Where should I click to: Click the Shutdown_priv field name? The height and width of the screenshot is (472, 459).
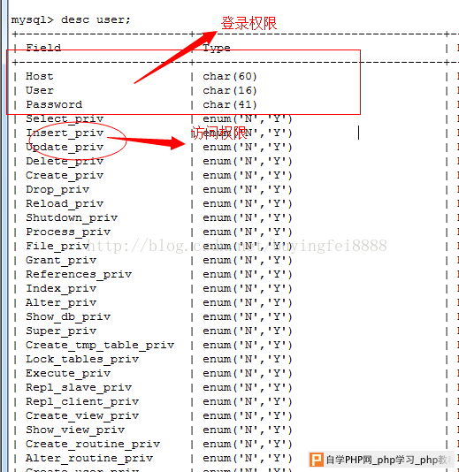click(x=72, y=218)
